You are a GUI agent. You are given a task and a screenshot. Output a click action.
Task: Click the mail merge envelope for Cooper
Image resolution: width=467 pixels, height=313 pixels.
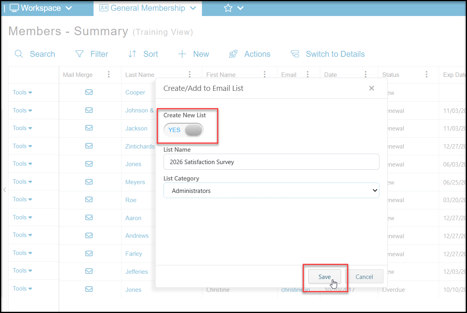89,92
